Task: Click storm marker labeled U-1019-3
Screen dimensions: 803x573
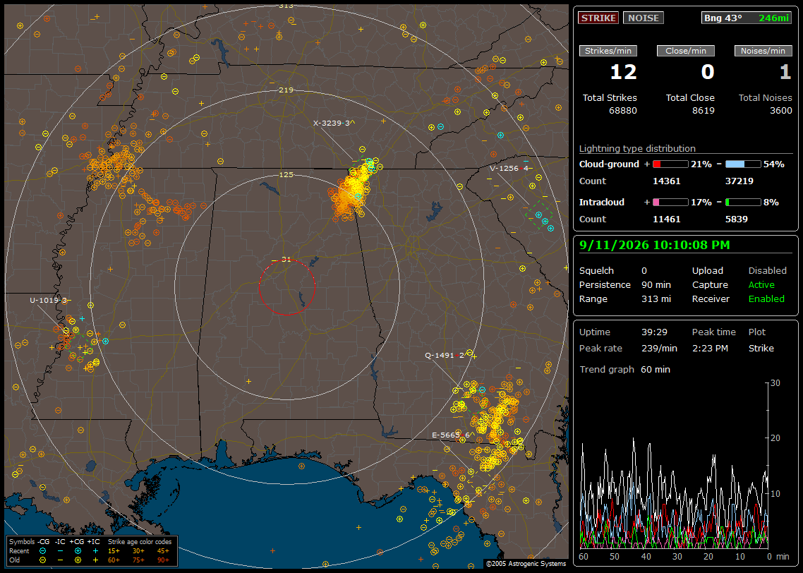Action: 50,300
